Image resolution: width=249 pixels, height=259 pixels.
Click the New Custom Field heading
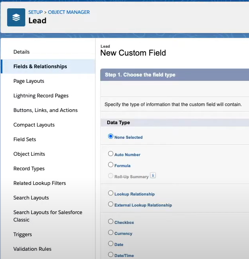(x=133, y=53)
